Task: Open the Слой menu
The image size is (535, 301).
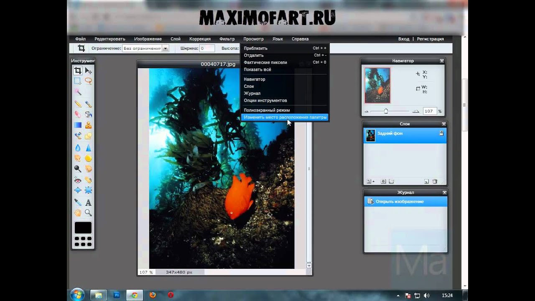Action: point(176,39)
